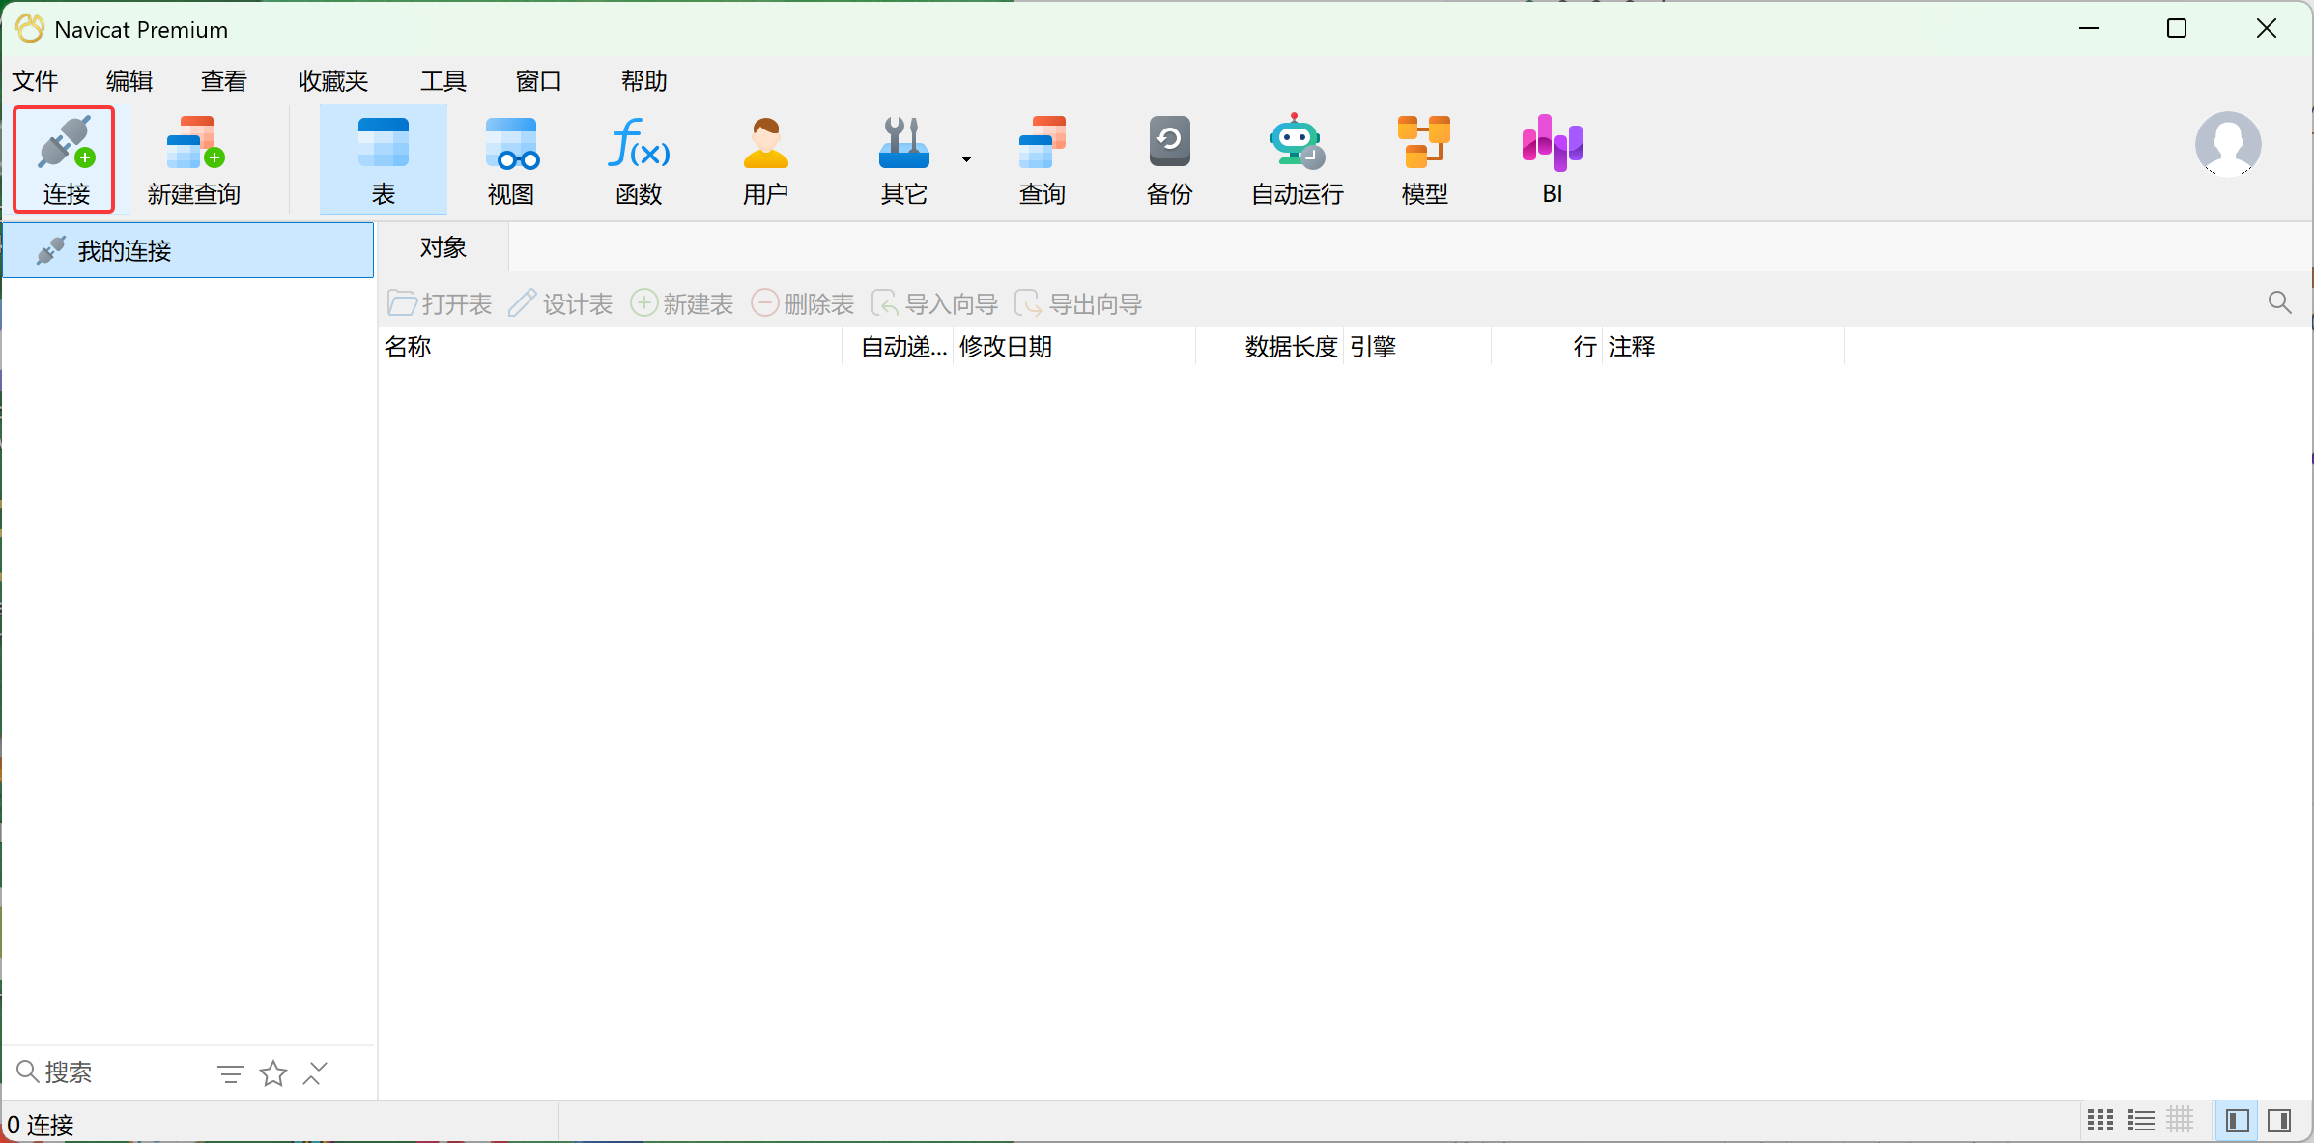
Task: Sort by the 数据长度 column header
Action: (x=1270, y=347)
